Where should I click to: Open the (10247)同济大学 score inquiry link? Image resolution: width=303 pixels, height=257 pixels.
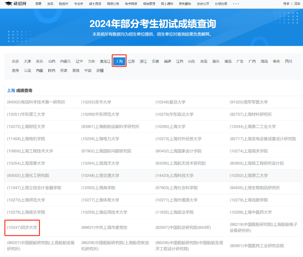[x=22, y=228]
